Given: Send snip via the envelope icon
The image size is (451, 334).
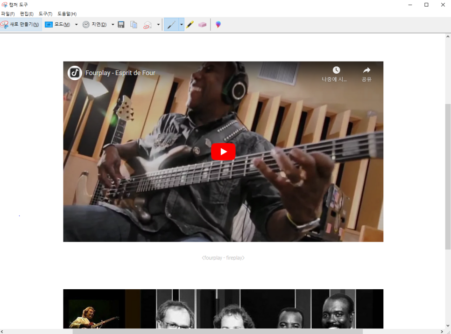Looking at the screenshot, I should (147, 25).
